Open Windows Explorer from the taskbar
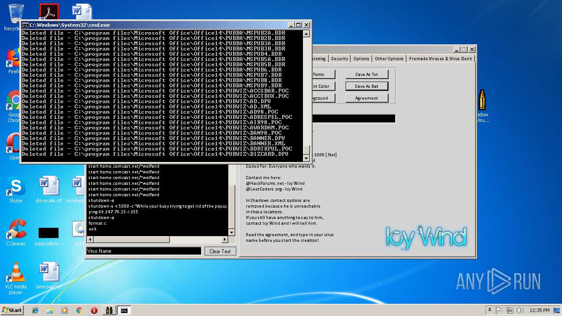Image resolution: width=562 pixels, height=316 pixels. point(50,310)
